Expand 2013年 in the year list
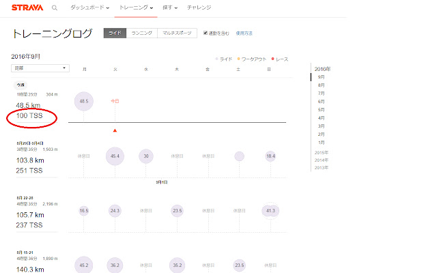437x273 pixels. (x=322, y=168)
